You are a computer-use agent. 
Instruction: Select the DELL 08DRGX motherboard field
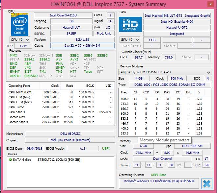70,134
